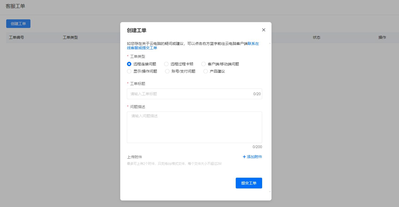Image resolution: width=399 pixels, height=207 pixels.
Task: Click into the 问题描述 text area
Action: (x=194, y=127)
